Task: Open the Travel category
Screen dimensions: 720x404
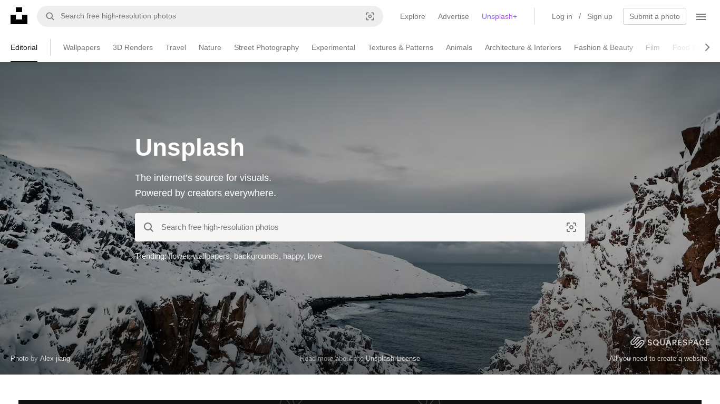Action: pos(176,47)
